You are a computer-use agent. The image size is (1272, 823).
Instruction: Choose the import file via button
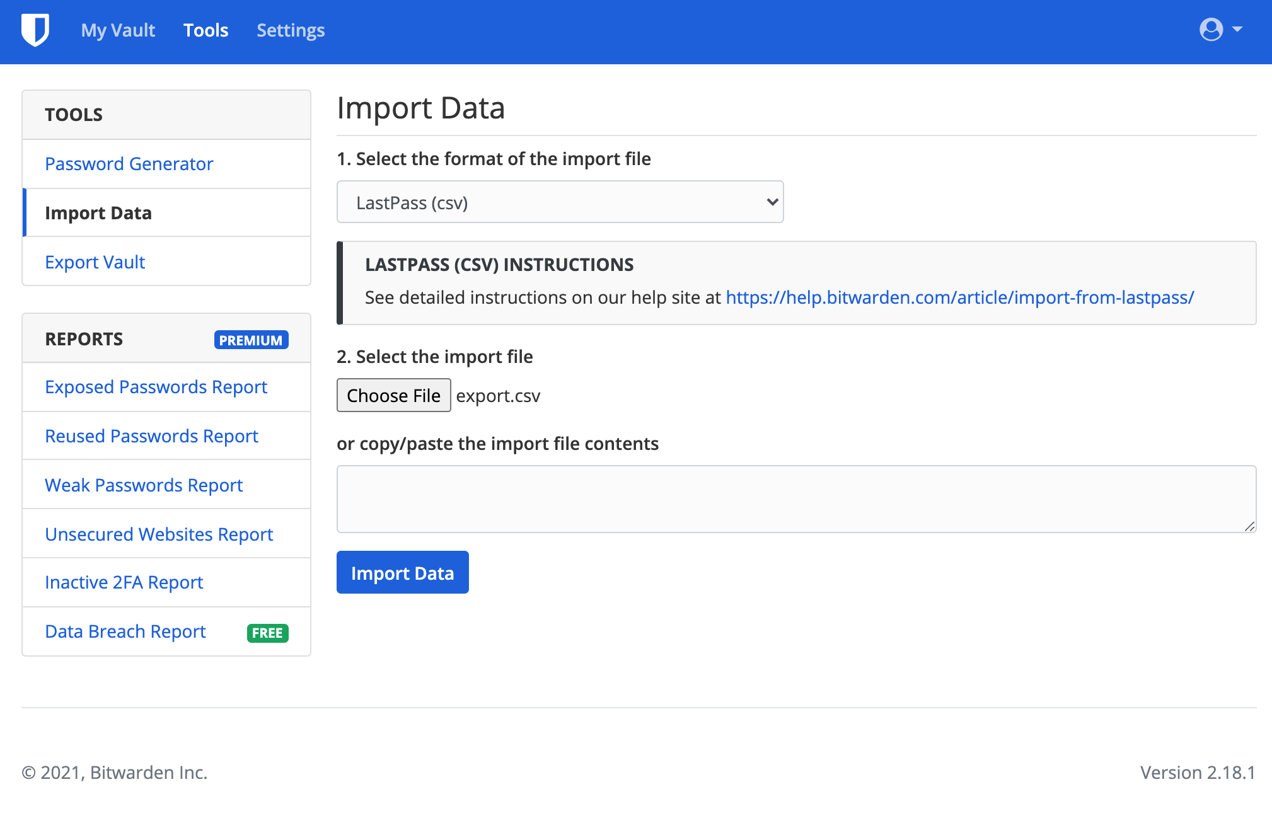(x=393, y=395)
